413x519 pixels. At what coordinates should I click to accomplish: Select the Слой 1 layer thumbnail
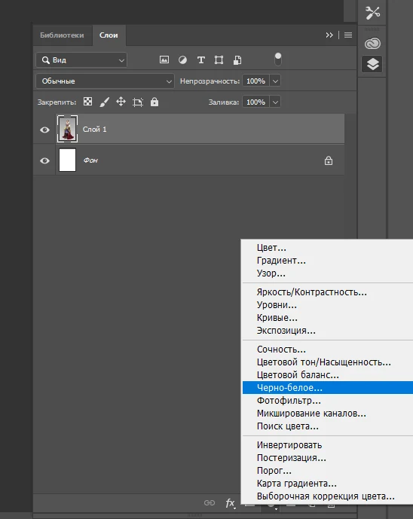(x=68, y=129)
